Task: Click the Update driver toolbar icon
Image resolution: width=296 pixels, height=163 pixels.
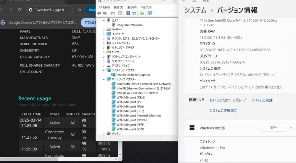Action: (142, 13)
